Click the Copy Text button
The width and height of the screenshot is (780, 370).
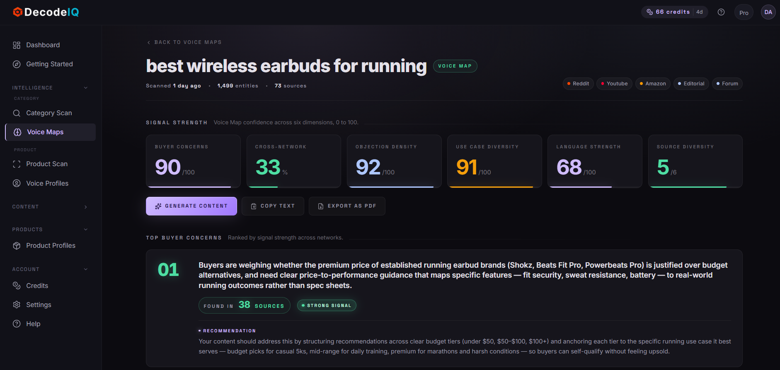pos(273,206)
